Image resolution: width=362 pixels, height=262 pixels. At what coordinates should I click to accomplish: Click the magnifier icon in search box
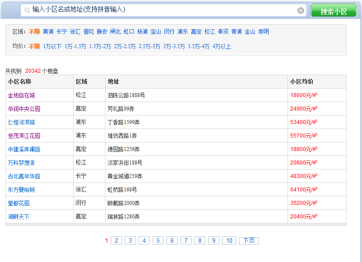[27, 10]
